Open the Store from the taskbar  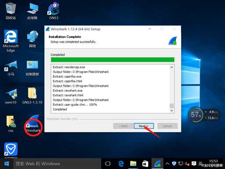[145, 164]
